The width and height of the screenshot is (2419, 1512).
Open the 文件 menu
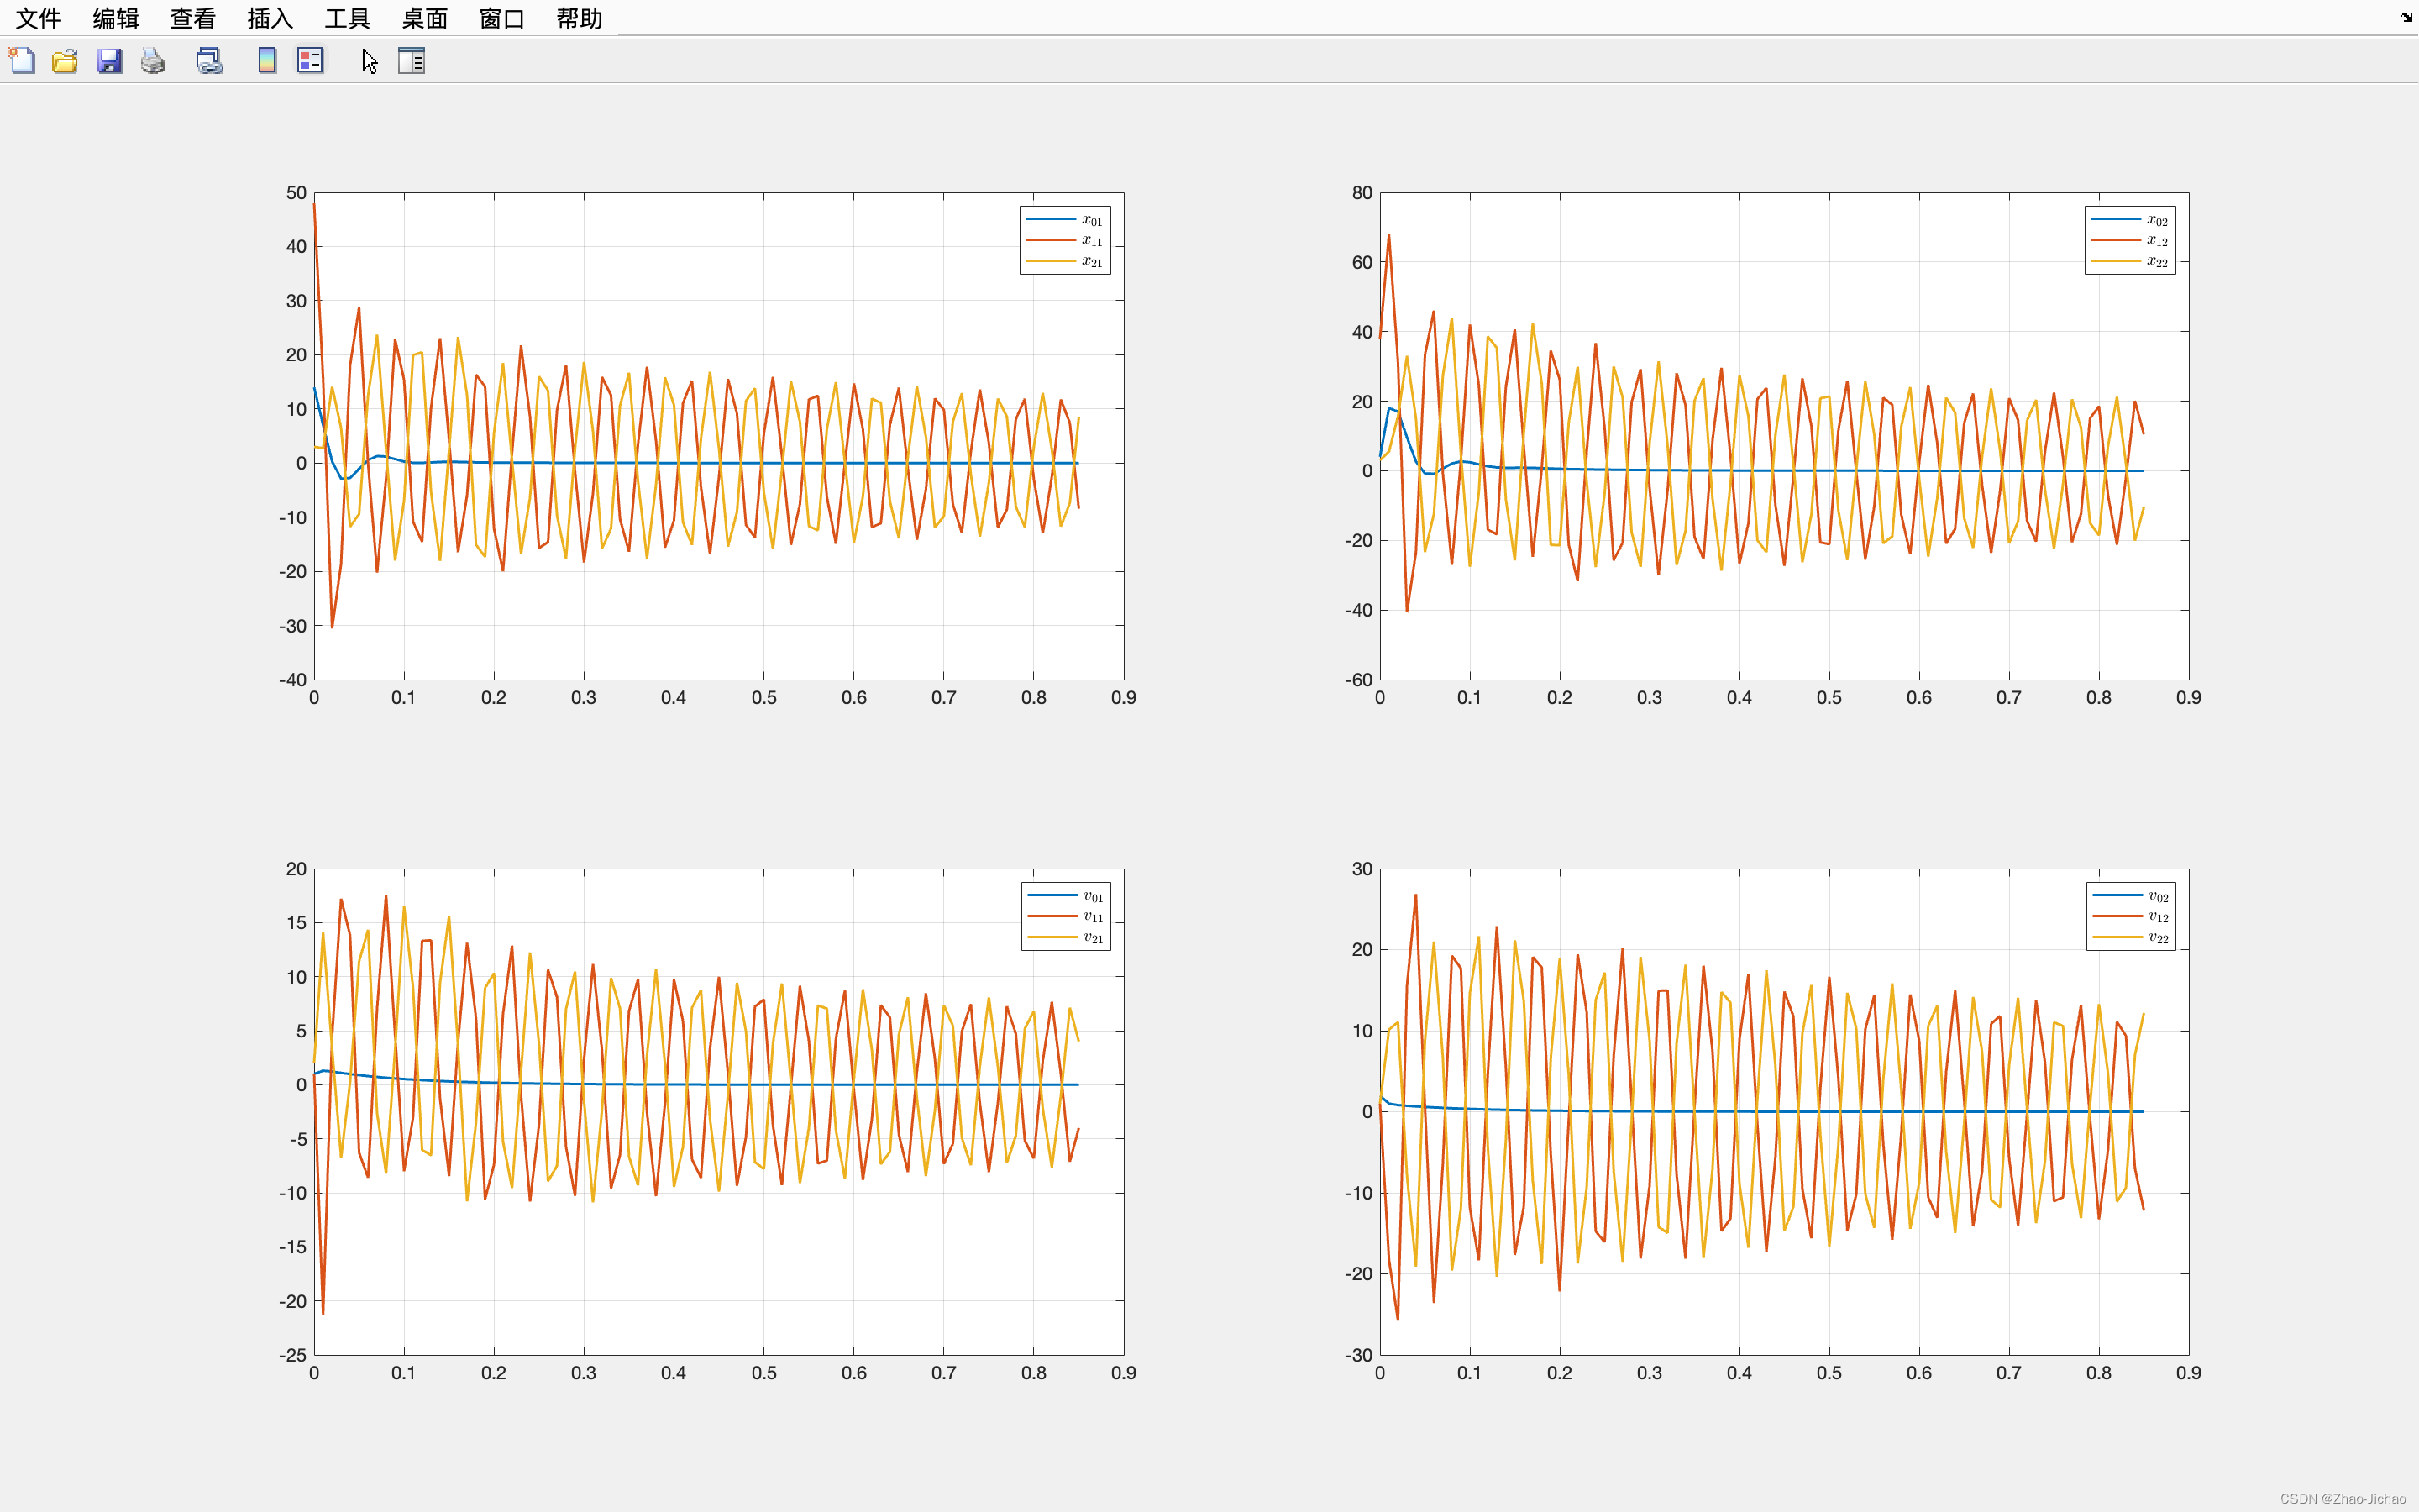coord(39,18)
